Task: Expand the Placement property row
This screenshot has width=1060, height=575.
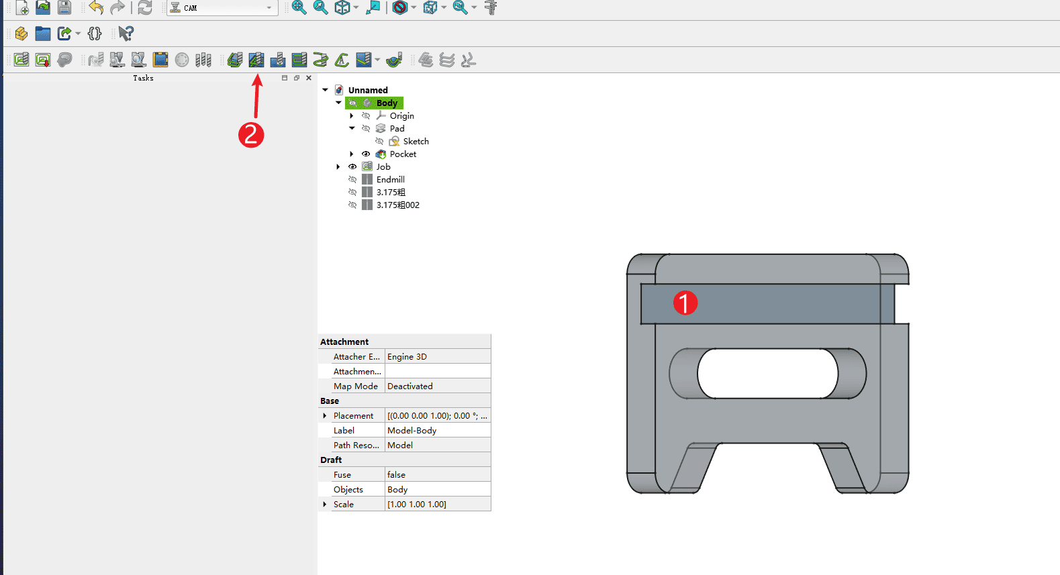Action: (325, 416)
